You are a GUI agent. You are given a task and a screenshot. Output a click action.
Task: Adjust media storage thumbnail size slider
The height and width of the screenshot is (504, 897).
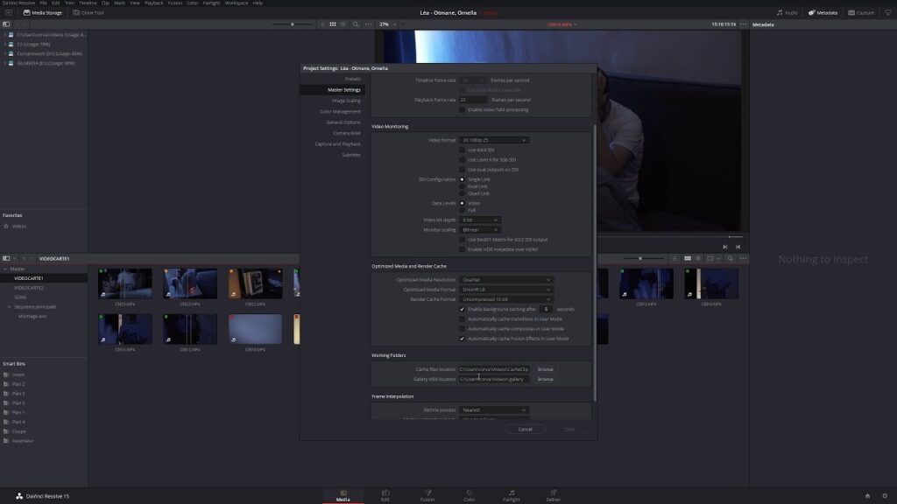click(x=293, y=24)
